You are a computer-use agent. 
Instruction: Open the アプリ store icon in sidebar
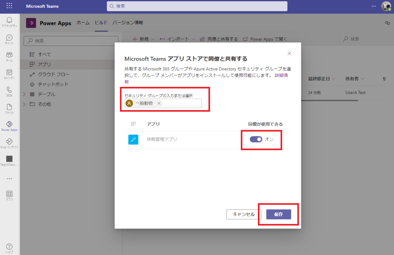[x=9, y=195]
